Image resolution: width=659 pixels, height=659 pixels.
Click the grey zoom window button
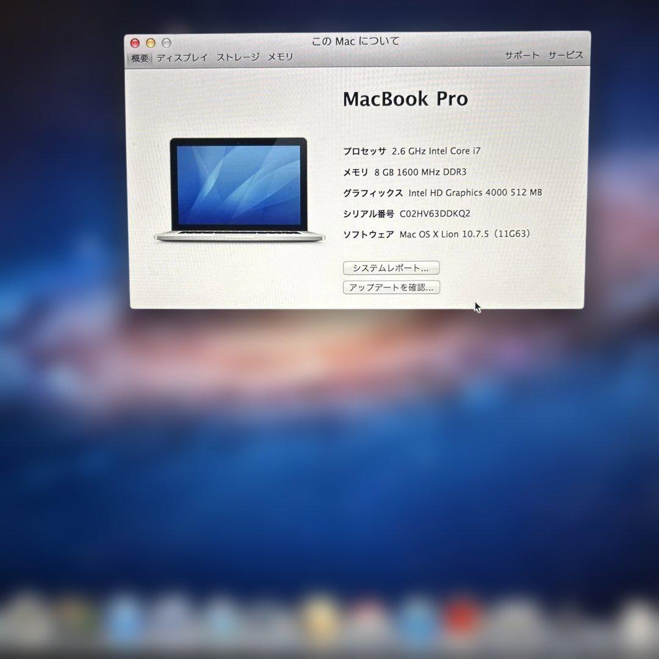[x=167, y=43]
